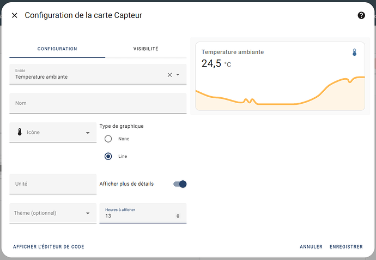Close the card configuration dialog
The image size is (376, 260).
tap(15, 15)
